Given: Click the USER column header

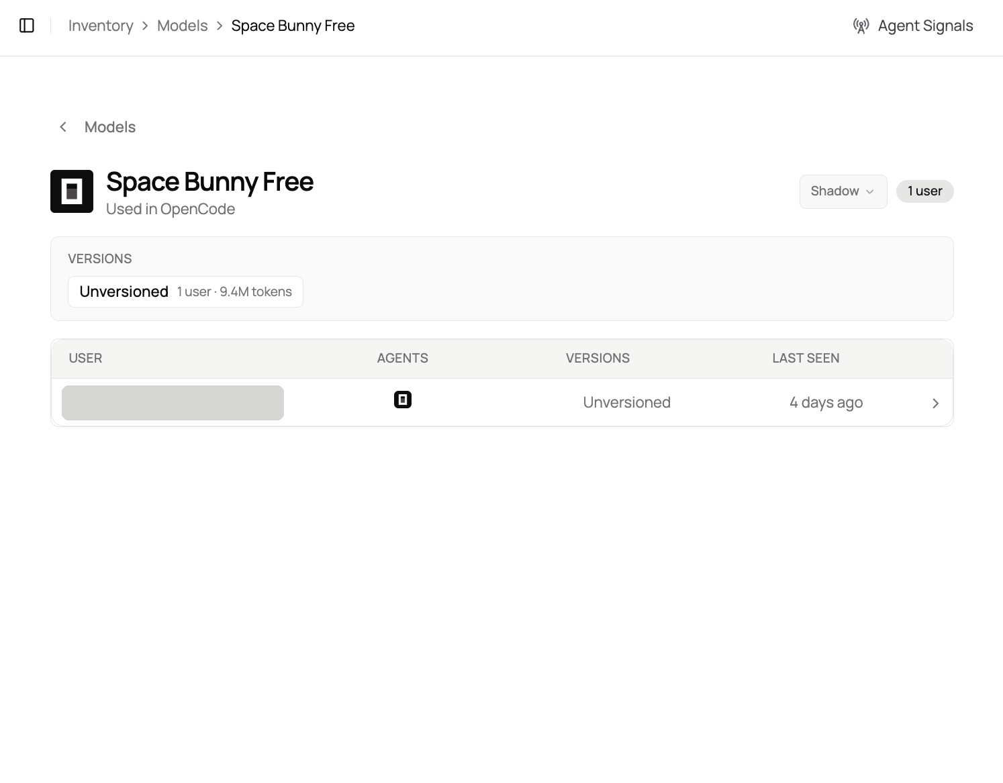Looking at the screenshot, I should point(85,358).
